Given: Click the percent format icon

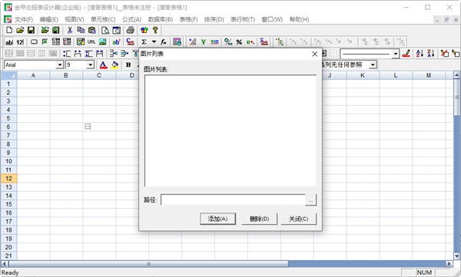Looking at the screenshot, I should click(x=239, y=42).
